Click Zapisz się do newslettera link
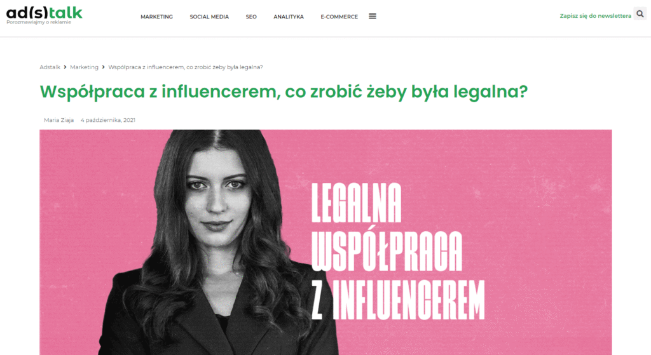The width and height of the screenshot is (651, 355). tap(595, 16)
